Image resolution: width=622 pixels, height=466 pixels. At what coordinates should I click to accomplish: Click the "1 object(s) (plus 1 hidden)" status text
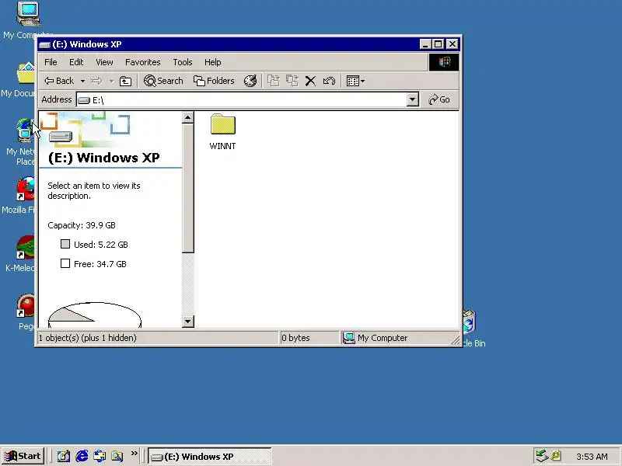(x=87, y=338)
